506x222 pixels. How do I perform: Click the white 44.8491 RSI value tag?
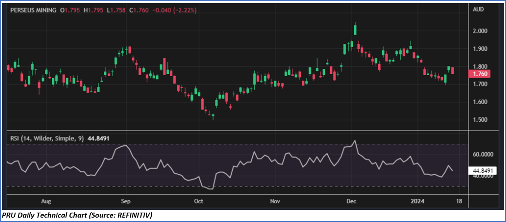(x=482, y=171)
